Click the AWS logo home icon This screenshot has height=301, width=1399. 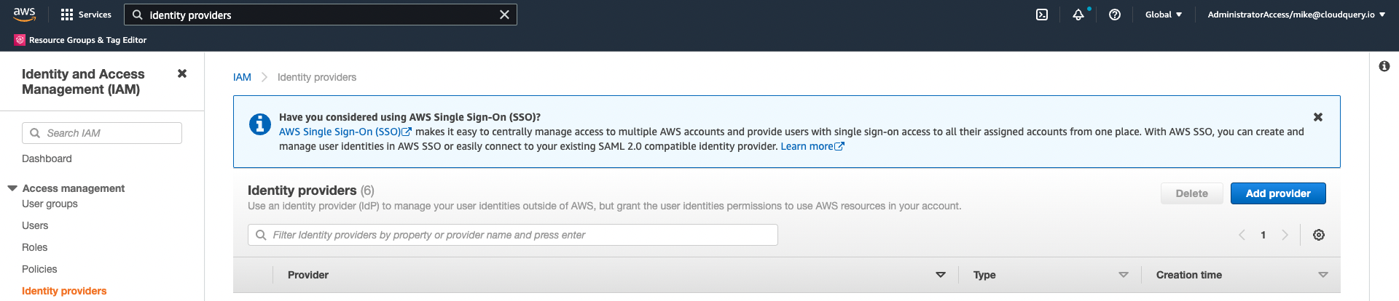click(x=24, y=14)
